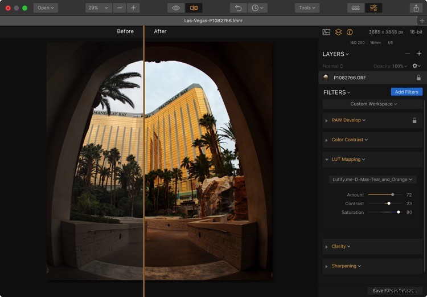Viewport: 427px width, 297px height.
Task: Click the Saturation value 80
Action: 409,212
